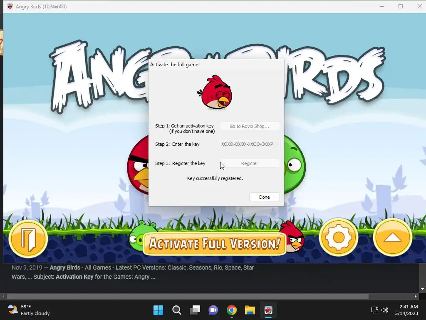This screenshot has width=426, height=320.
Task: Click the 'Step 3: Register the key' label
Action: 180,163
